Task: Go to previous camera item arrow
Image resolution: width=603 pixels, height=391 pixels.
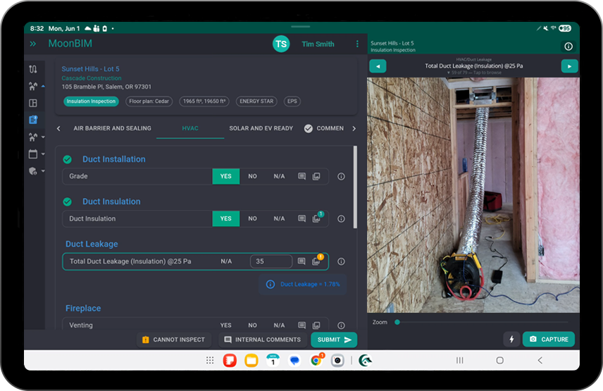Action: 378,66
